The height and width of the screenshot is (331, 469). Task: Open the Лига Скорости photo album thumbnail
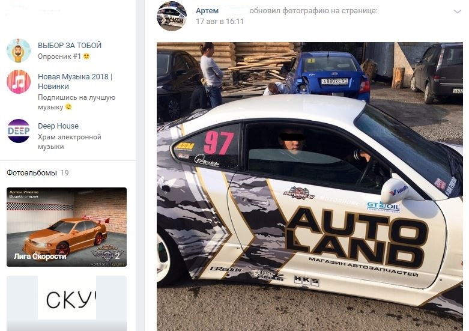[67, 227]
